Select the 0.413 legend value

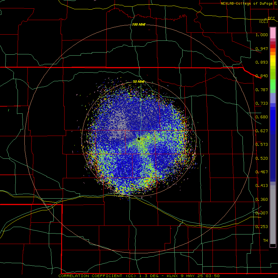tap(262, 186)
